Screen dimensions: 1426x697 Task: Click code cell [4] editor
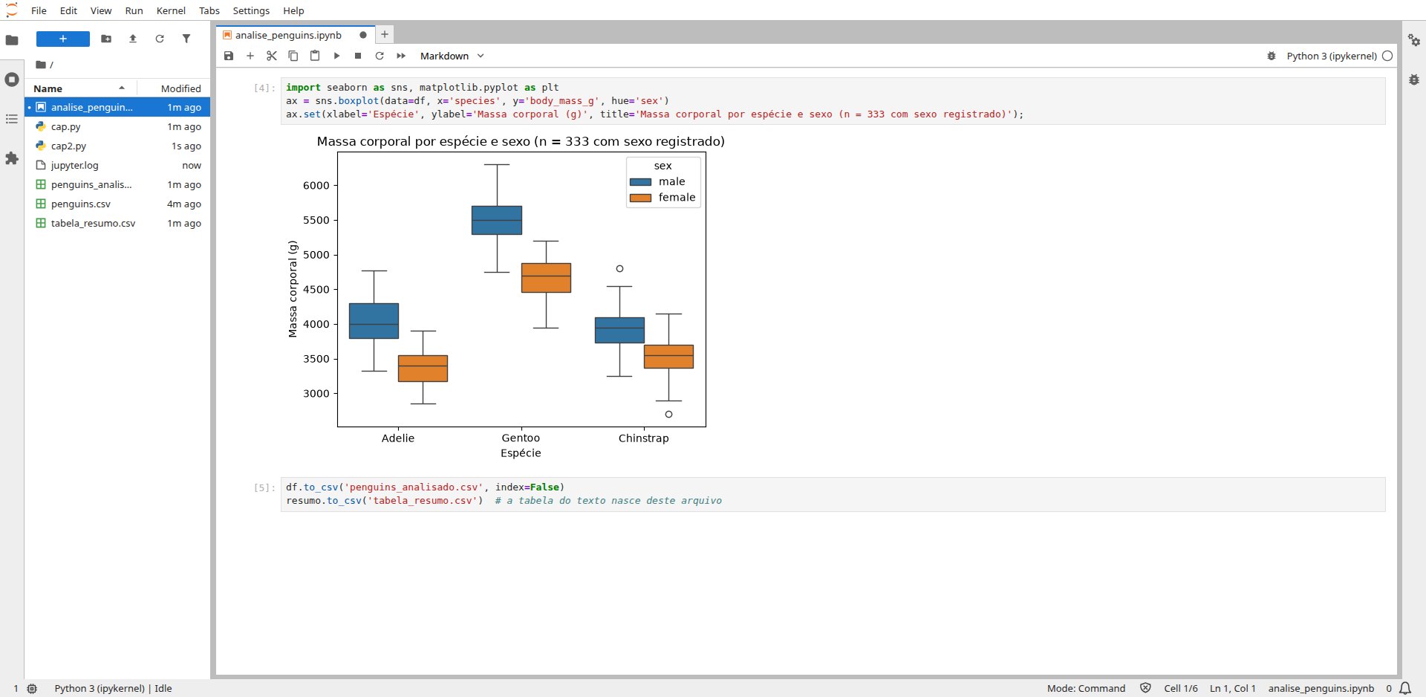point(833,100)
